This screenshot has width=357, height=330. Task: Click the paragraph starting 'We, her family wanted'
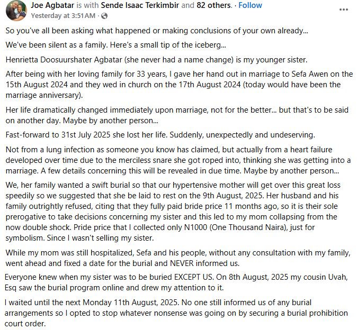(x=169, y=206)
